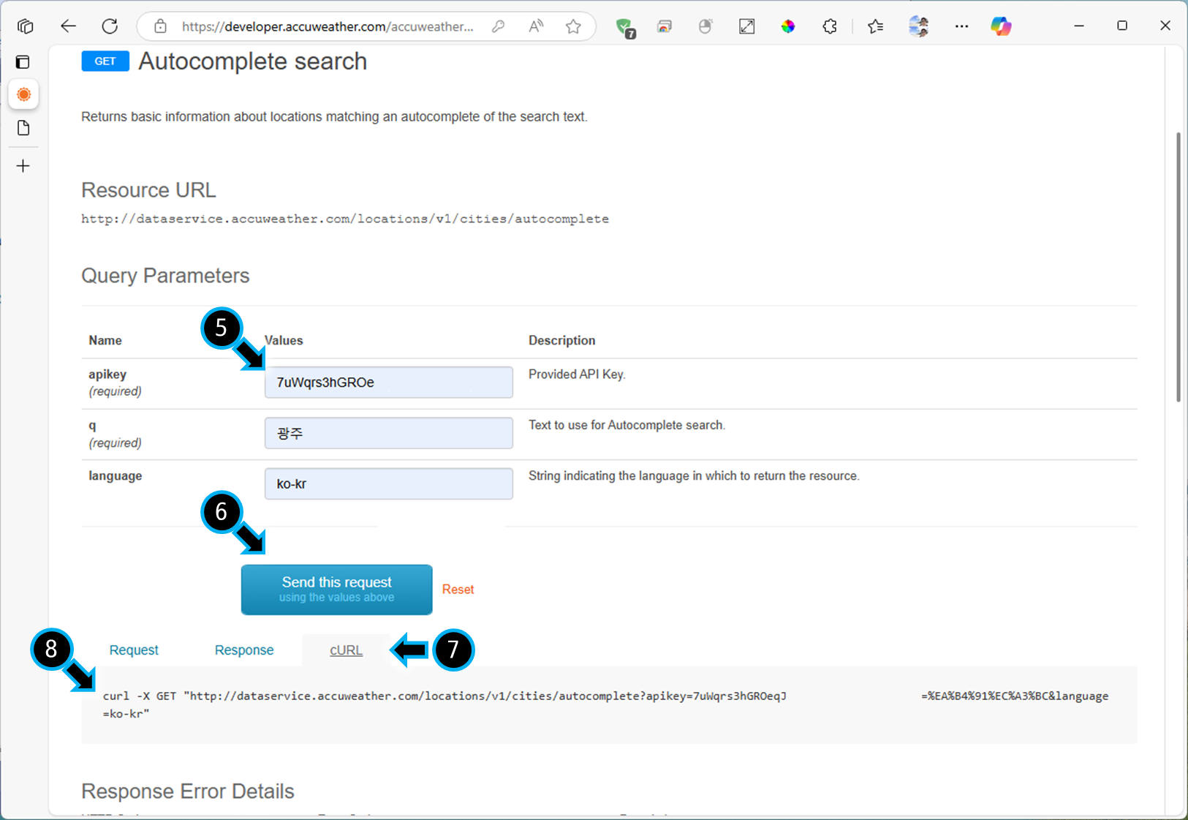Click the Reset link
This screenshot has width=1188, height=820.
(x=458, y=590)
